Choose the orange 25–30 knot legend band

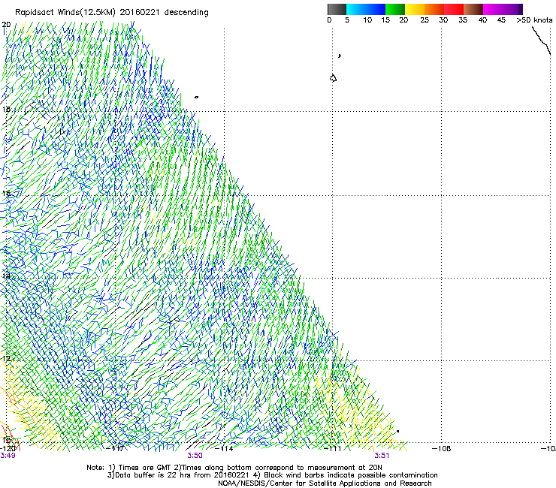(x=434, y=9)
